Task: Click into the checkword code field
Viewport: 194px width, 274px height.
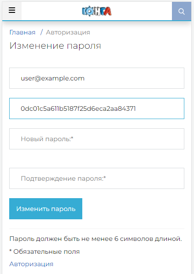Action: pos(97,108)
